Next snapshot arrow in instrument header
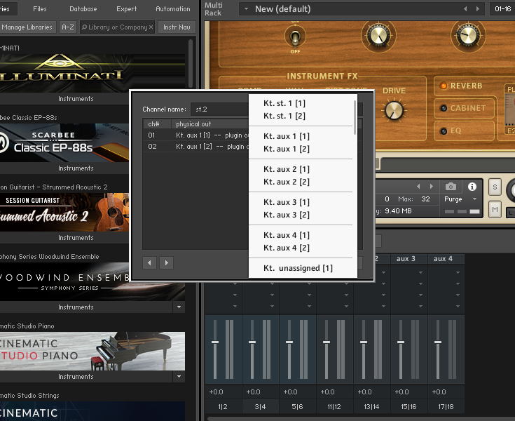 pos(431,187)
